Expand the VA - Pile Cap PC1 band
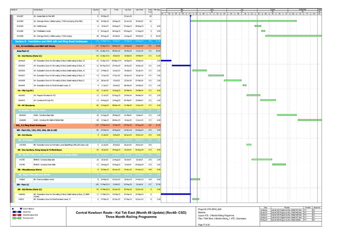This screenshot has width=341, height=241. coord(26,90)
